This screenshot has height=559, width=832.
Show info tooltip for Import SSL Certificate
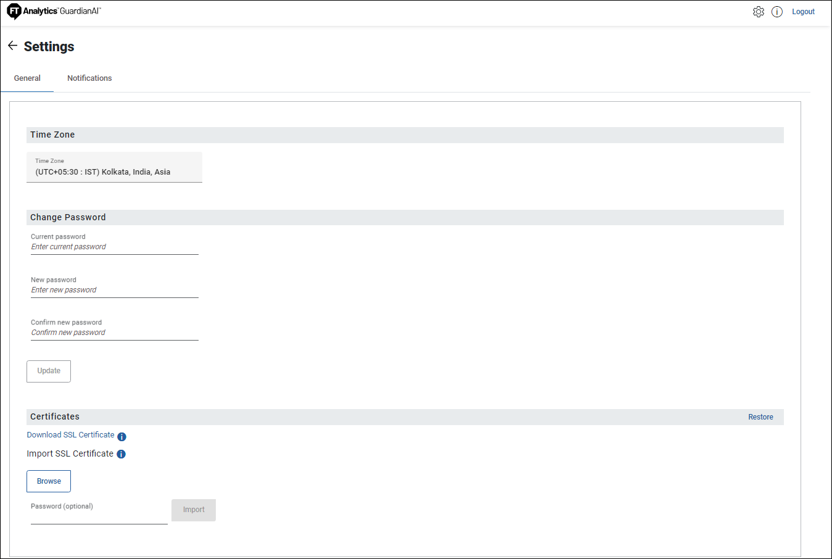[x=122, y=454]
